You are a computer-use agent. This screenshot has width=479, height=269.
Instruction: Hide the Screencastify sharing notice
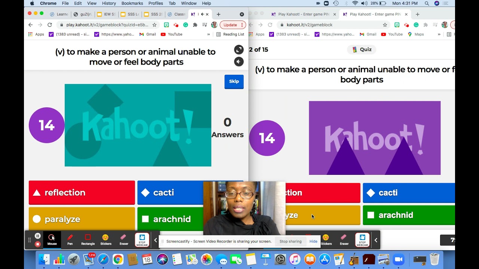click(x=313, y=241)
